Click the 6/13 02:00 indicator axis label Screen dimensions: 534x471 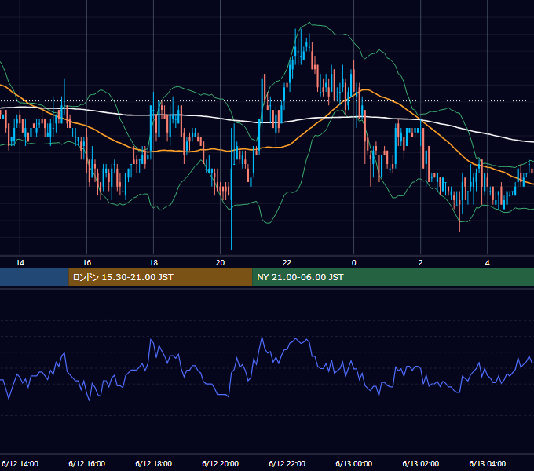[421, 463]
